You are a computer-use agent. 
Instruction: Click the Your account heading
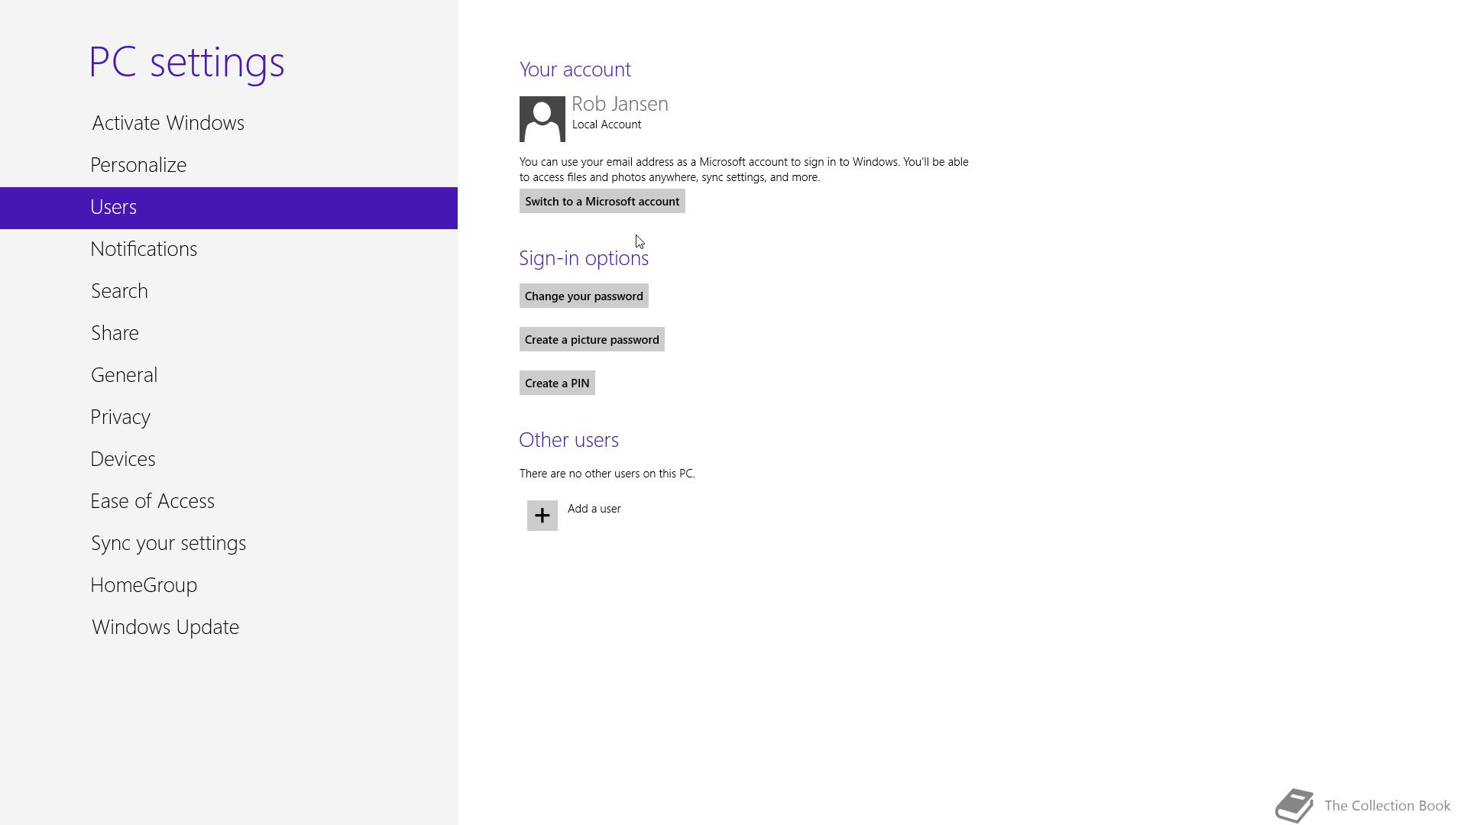(575, 70)
